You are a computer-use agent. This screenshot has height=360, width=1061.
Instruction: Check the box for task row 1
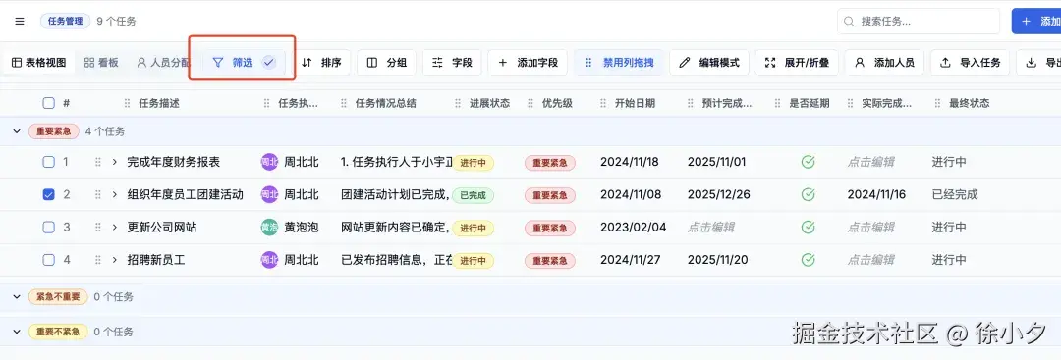(49, 162)
